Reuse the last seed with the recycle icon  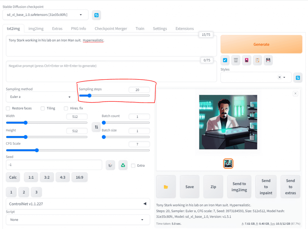click(123, 165)
